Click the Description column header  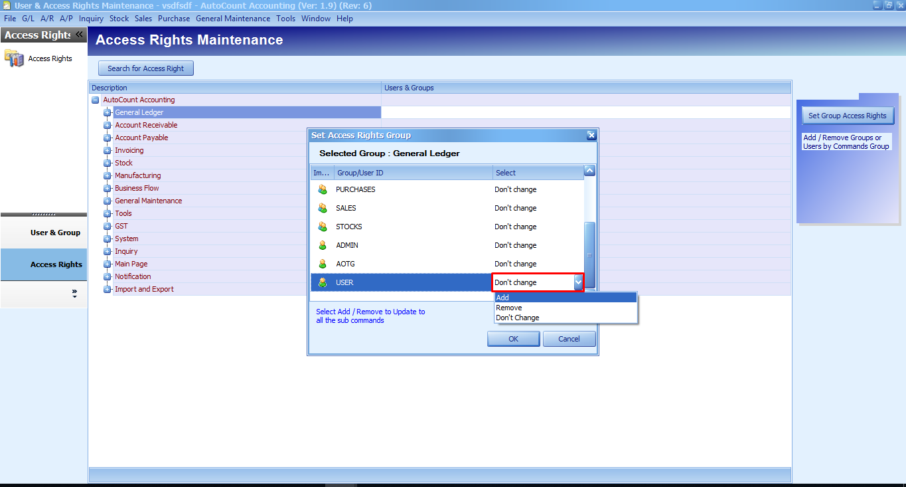pyautogui.click(x=235, y=88)
